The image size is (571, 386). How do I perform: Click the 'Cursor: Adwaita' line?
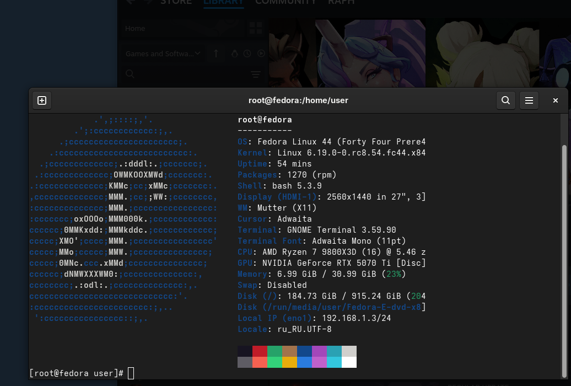coord(274,219)
